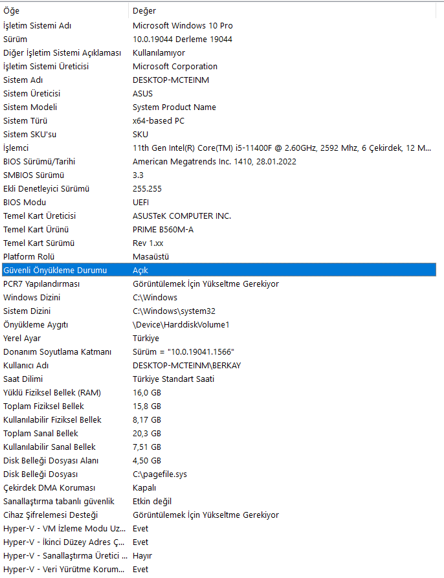This screenshot has height=578, width=444.
Task: Click the C:\pagefile.sys value
Action: click(x=160, y=474)
